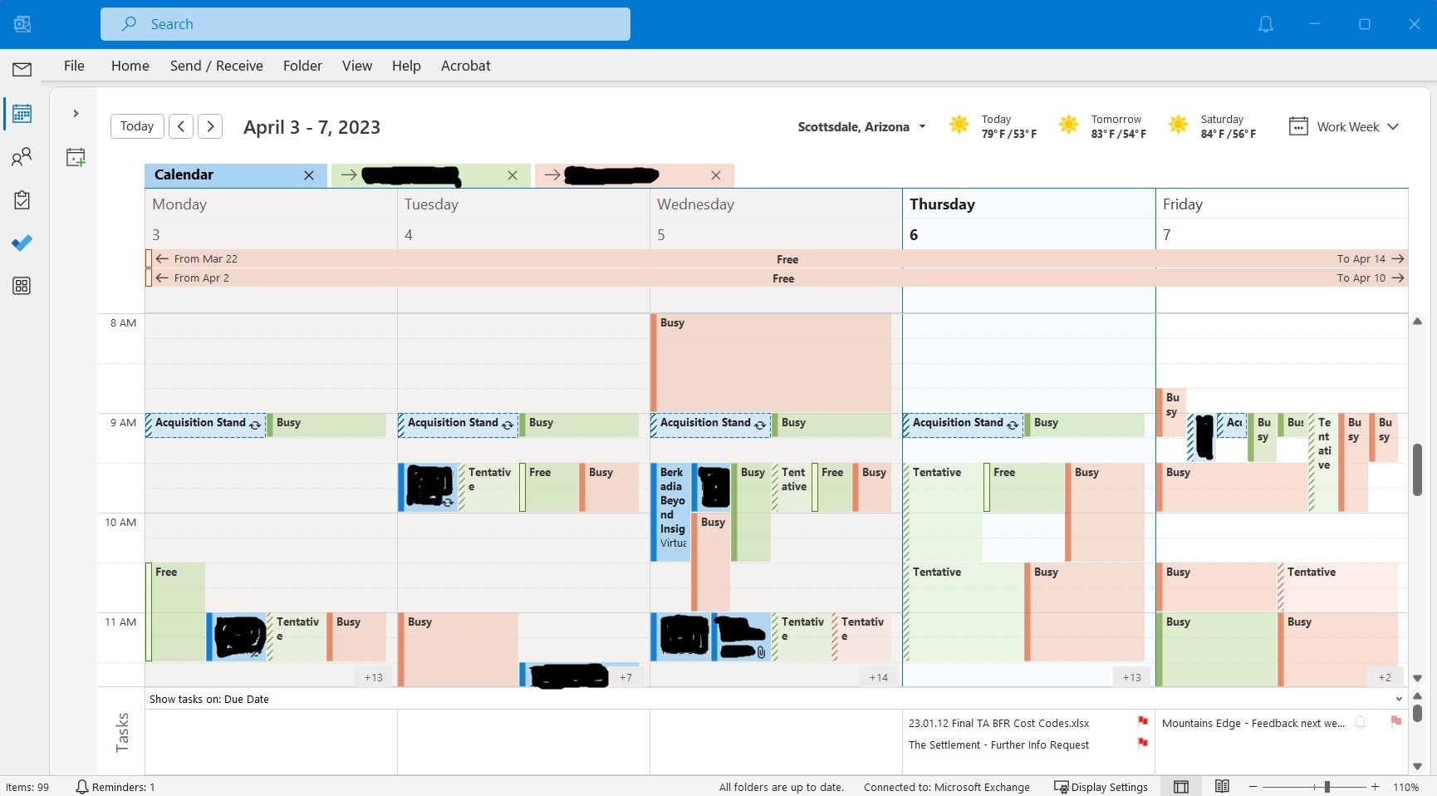The width and height of the screenshot is (1437, 796).
Task: Open the Send / Receive tab
Action: (217, 66)
